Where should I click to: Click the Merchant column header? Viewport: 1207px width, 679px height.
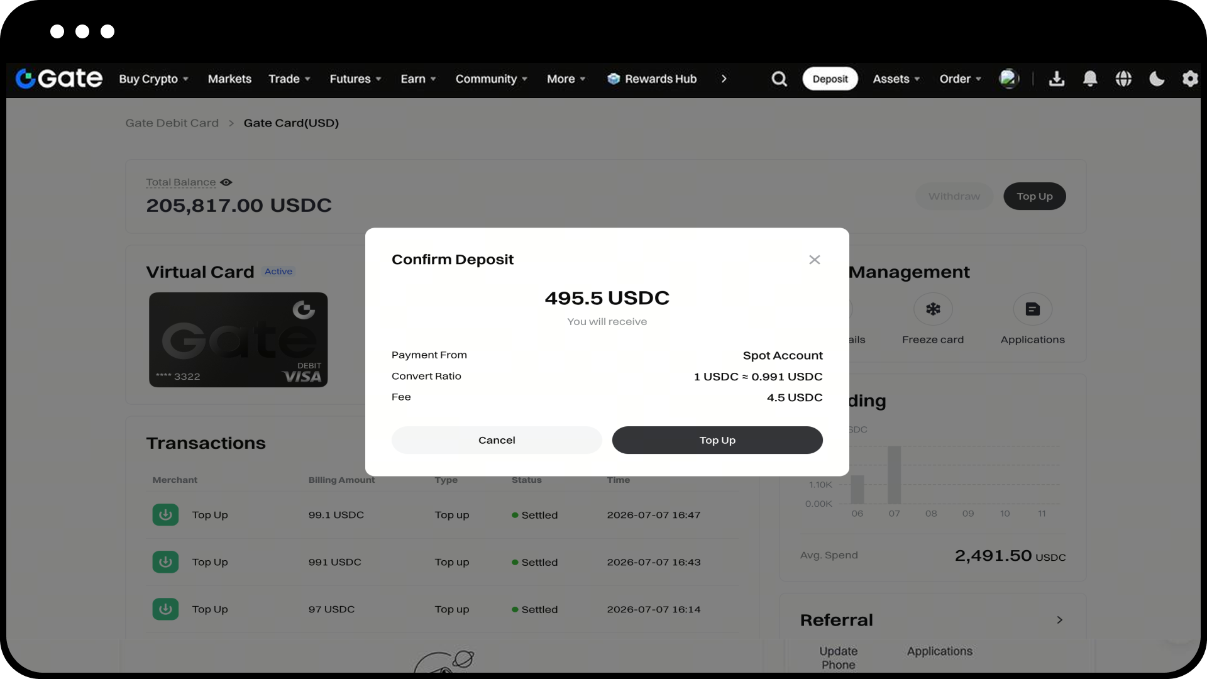[175, 480]
